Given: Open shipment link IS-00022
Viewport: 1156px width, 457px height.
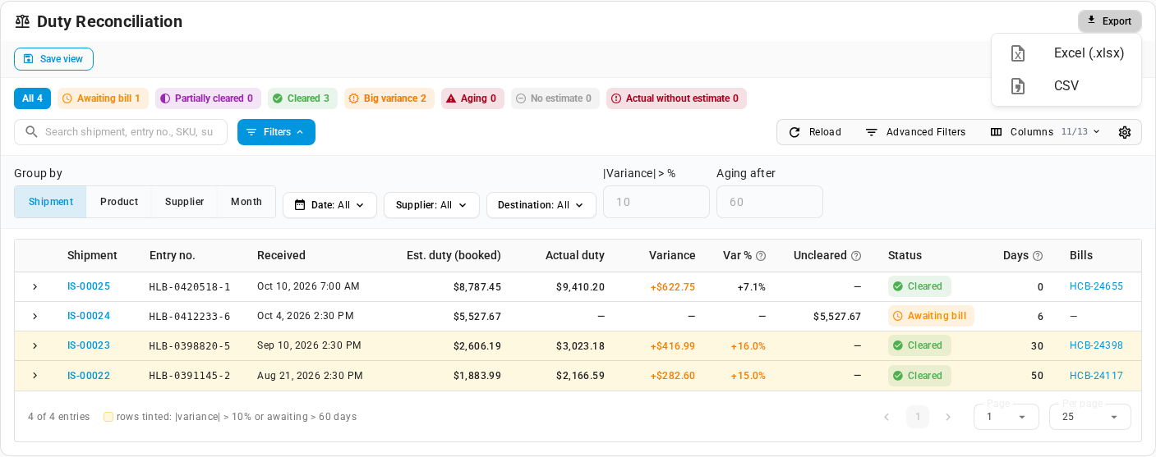Looking at the screenshot, I should click(89, 376).
